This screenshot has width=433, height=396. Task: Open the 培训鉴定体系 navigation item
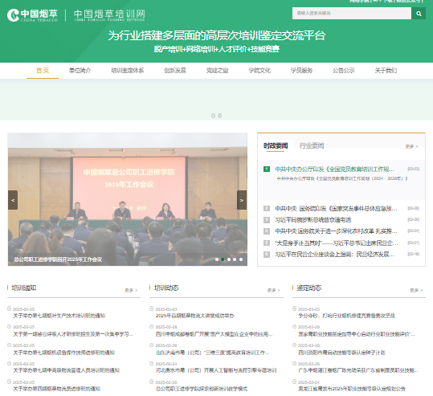[128, 71]
